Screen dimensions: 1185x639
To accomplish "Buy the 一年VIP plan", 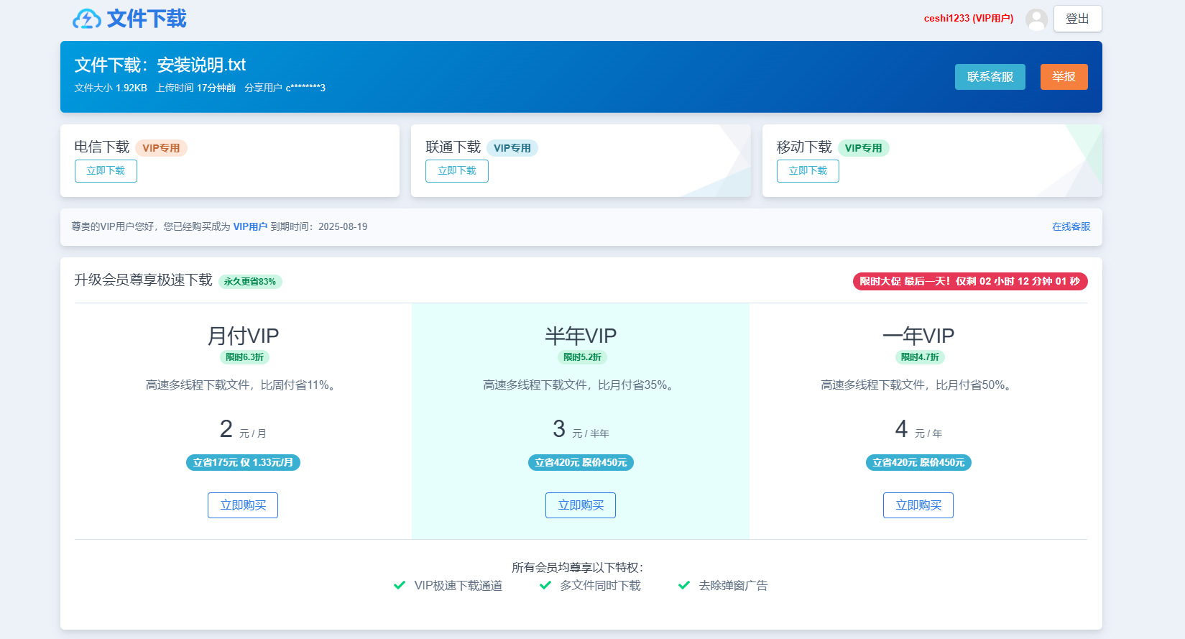I will point(918,505).
